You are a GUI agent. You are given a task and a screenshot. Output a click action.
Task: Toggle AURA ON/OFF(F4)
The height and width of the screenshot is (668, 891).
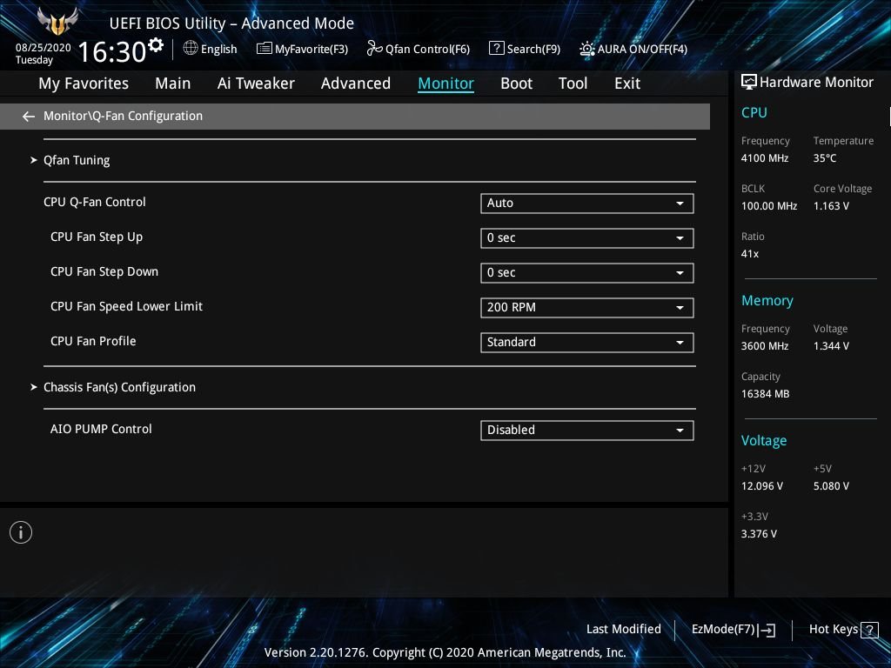click(x=633, y=49)
